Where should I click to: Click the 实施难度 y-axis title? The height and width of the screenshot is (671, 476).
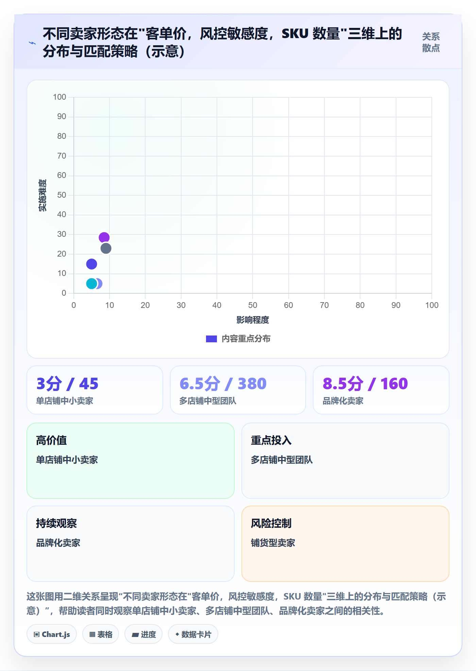pos(42,195)
